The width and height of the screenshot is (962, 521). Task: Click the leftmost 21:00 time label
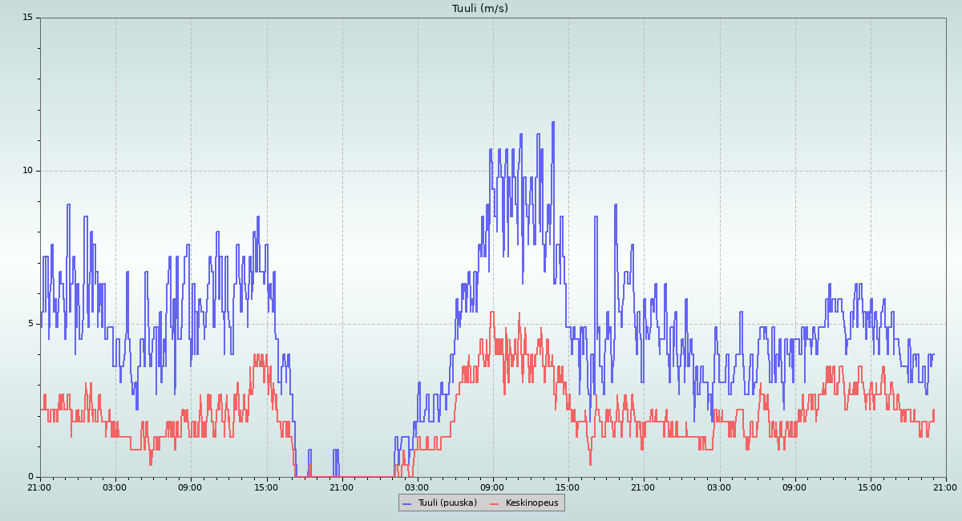[x=39, y=487]
